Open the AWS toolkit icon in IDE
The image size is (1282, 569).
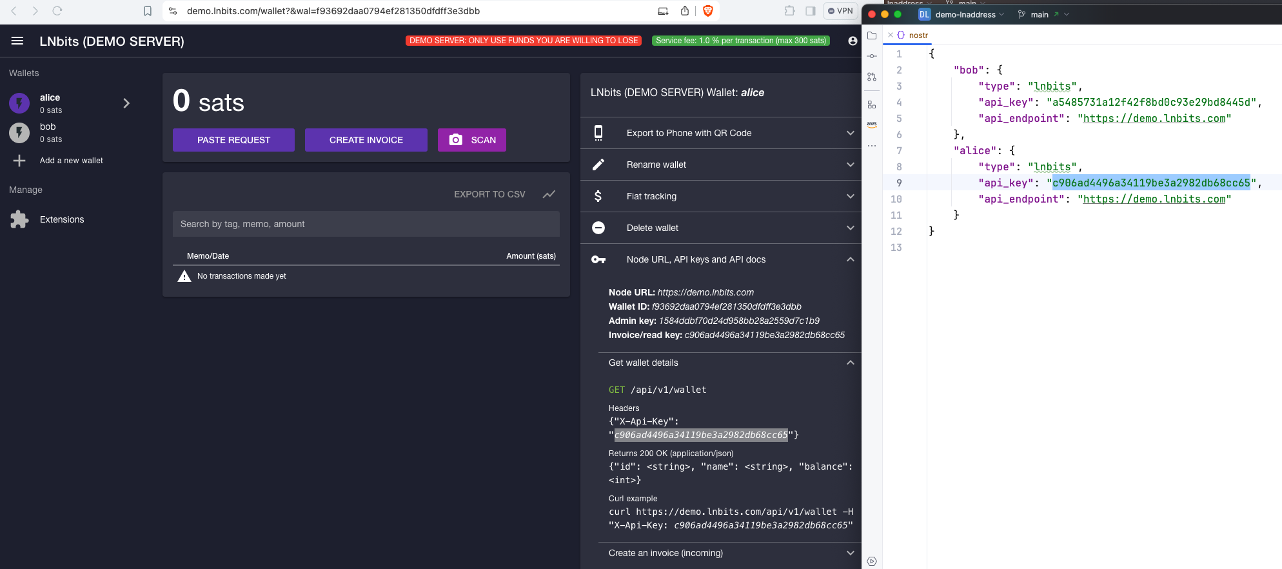(x=872, y=125)
